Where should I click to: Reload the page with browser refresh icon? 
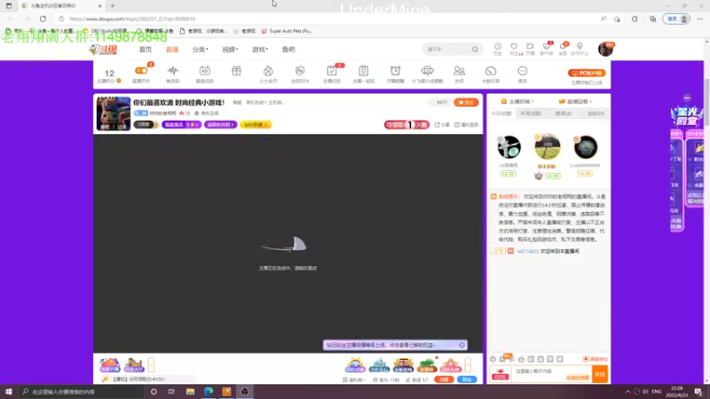[43, 19]
